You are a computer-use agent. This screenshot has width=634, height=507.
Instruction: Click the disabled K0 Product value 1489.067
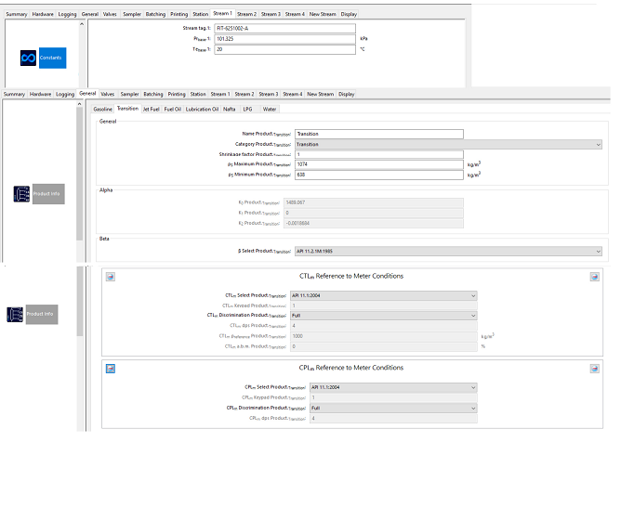(374, 202)
